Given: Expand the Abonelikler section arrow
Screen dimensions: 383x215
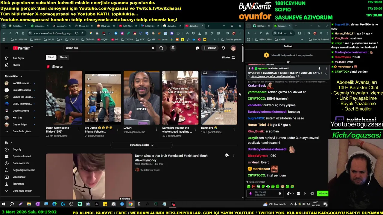Looking at the screenshot, I should [21, 76].
